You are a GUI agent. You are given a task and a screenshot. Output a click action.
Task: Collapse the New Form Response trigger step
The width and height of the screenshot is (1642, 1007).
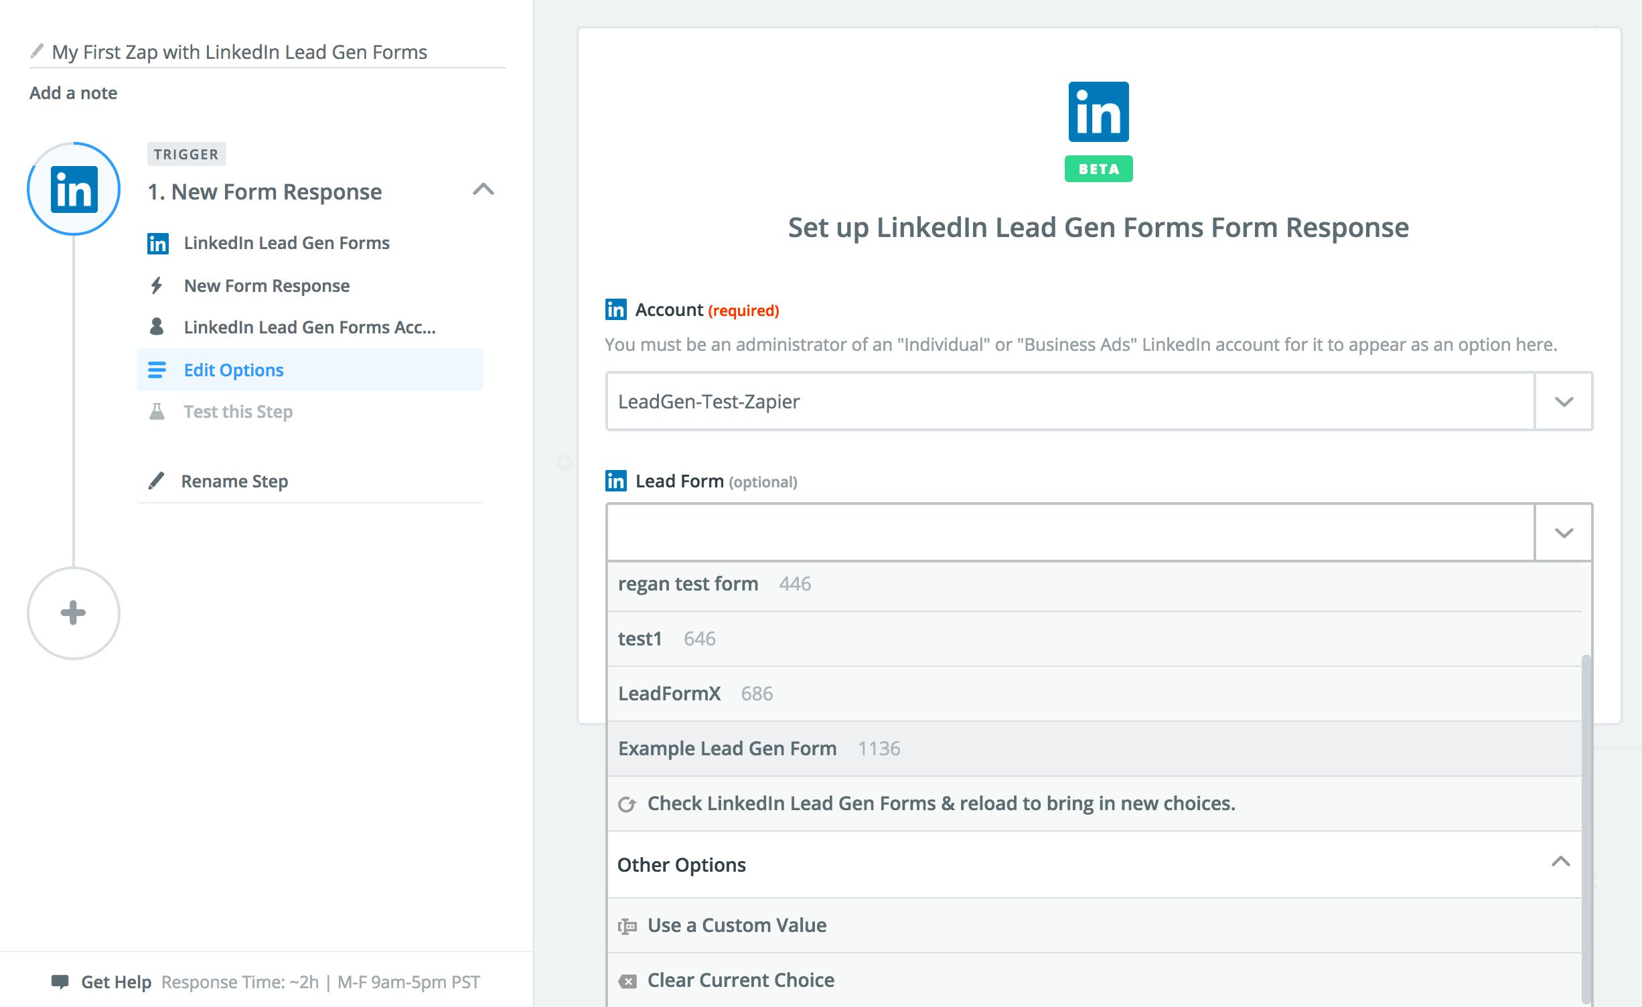[x=483, y=190]
